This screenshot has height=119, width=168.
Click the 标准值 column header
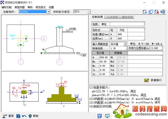point(118,53)
